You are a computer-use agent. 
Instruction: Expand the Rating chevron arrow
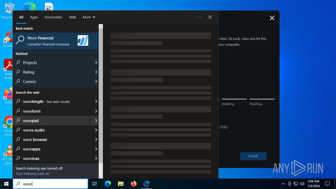96,72
